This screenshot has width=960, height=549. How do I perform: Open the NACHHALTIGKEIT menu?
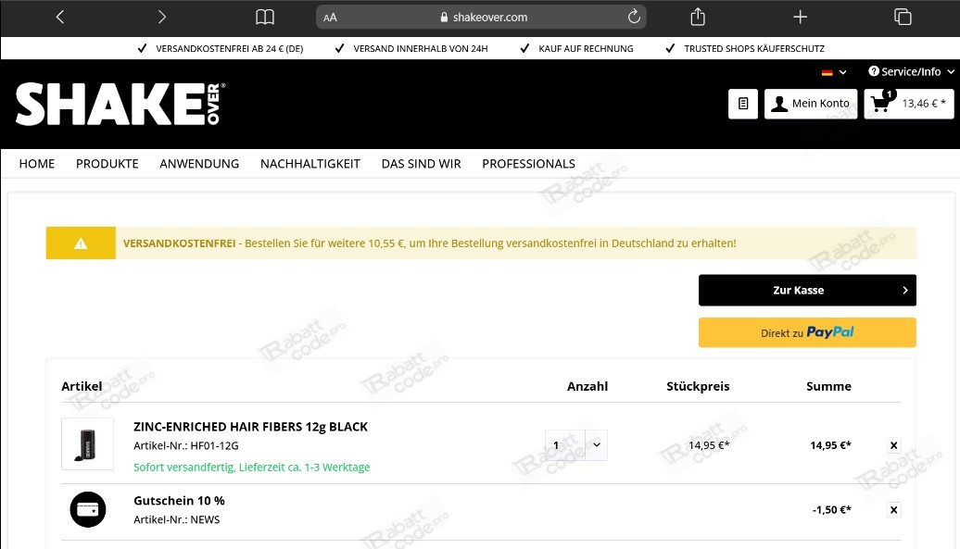pos(309,164)
